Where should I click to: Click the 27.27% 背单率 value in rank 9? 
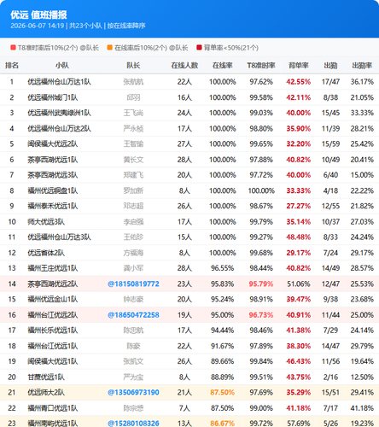tap(299, 206)
